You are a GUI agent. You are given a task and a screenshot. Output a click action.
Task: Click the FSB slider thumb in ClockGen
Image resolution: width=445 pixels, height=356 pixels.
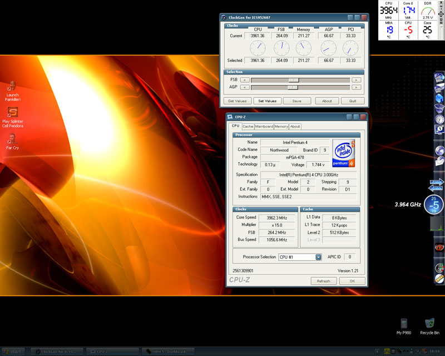tap(294, 80)
